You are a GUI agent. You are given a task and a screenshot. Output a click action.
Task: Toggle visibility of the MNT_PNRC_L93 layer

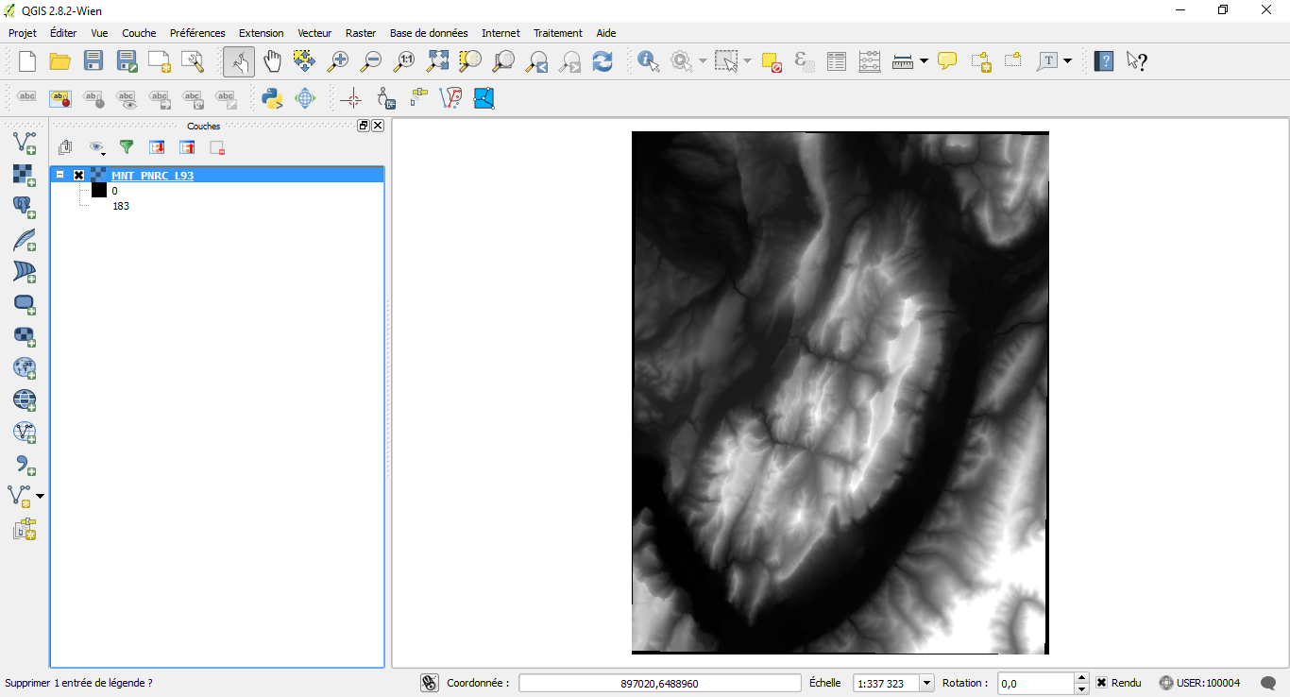click(78, 175)
